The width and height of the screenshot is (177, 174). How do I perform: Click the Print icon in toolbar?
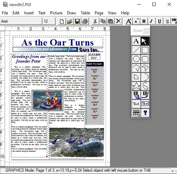click(x=85, y=21)
